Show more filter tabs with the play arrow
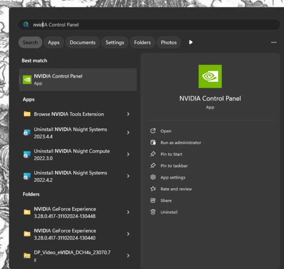This screenshot has width=284, height=269. 191,42
